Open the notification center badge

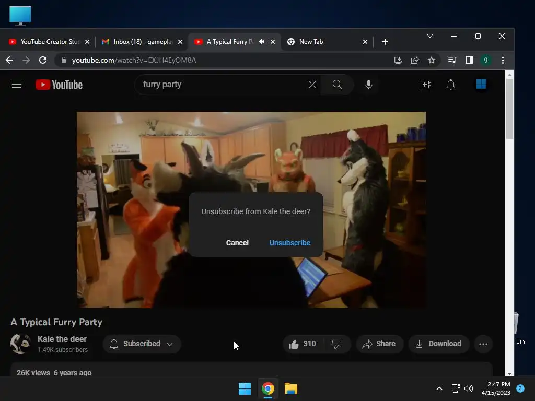click(x=520, y=388)
